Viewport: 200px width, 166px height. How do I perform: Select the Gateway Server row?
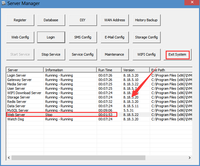coord(99,80)
